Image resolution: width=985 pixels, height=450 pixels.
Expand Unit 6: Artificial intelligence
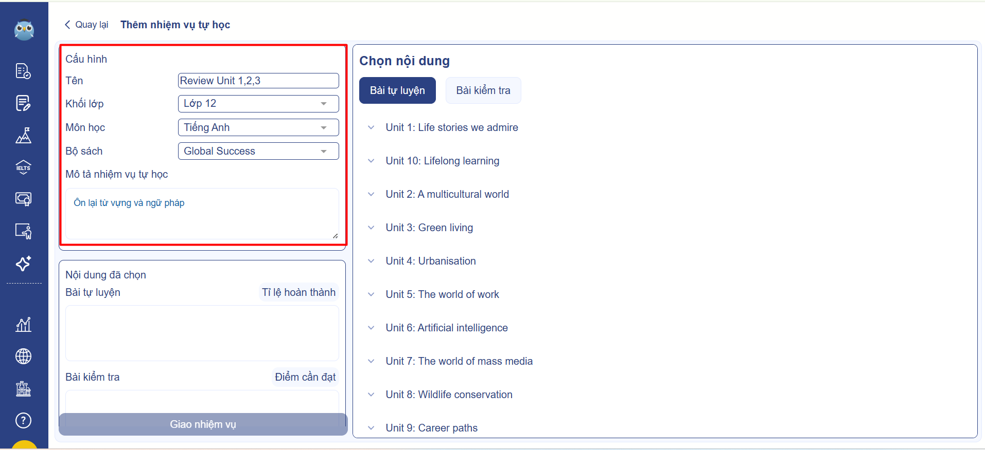446,328
